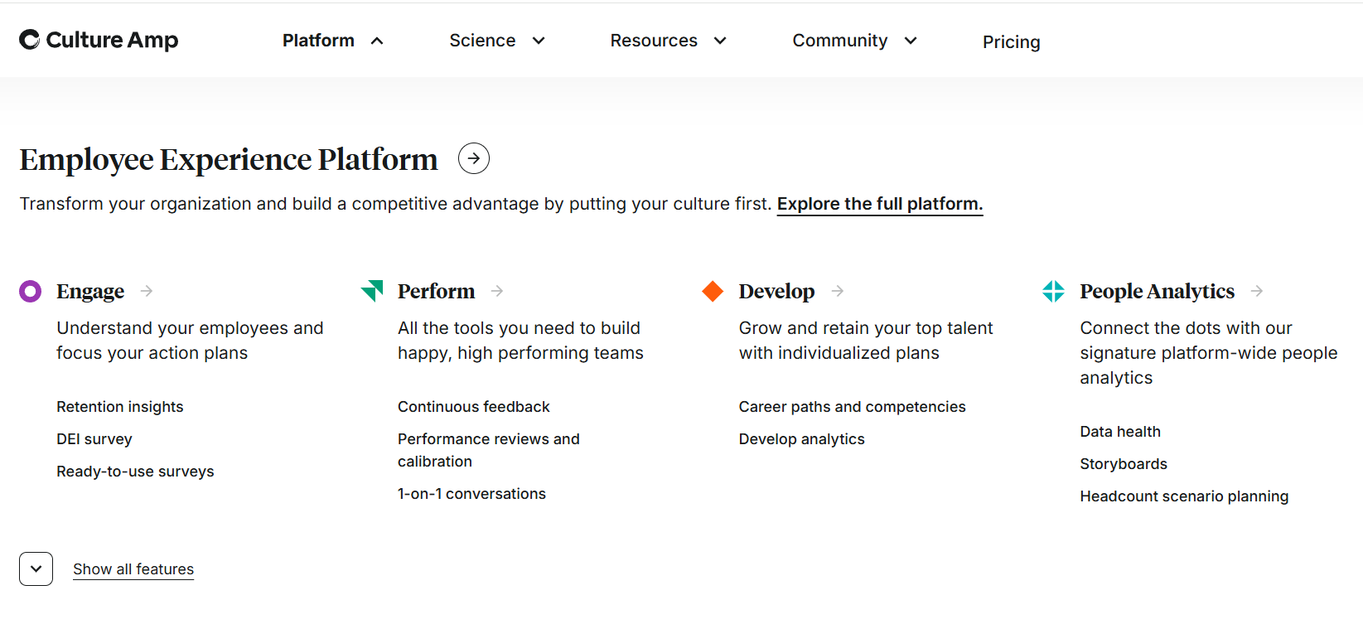This screenshot has height=629, width=1363.
Task: Open the Engage heading link
Action: tap(90, 291)
